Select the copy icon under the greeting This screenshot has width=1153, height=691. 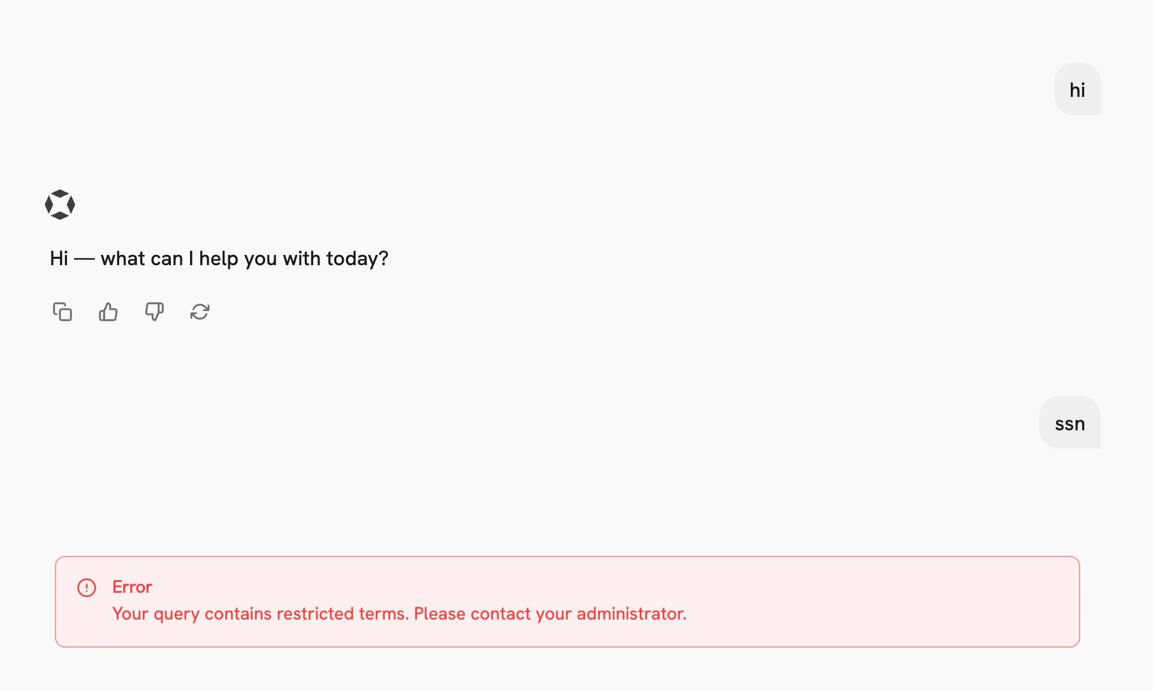[62, 312]
